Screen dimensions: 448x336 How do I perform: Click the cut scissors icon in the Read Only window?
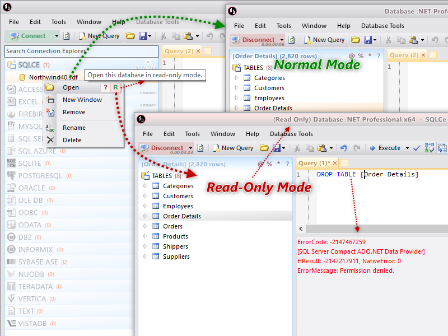[297, 148]
